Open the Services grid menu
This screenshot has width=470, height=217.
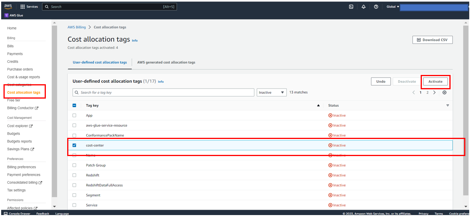tap(29, 7)
